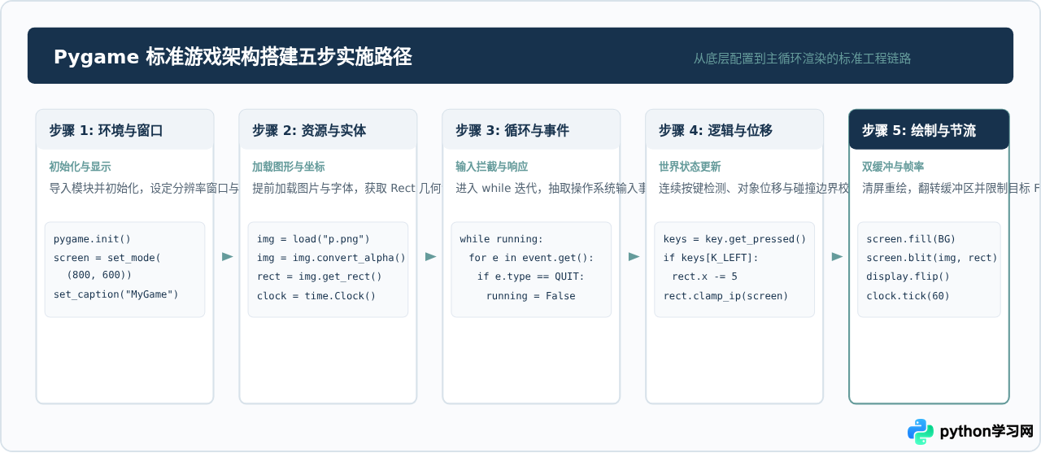Select the description starting '进入 while 迭代'
The width and height of the screenshot is (1041, 453).
[551, 189]
